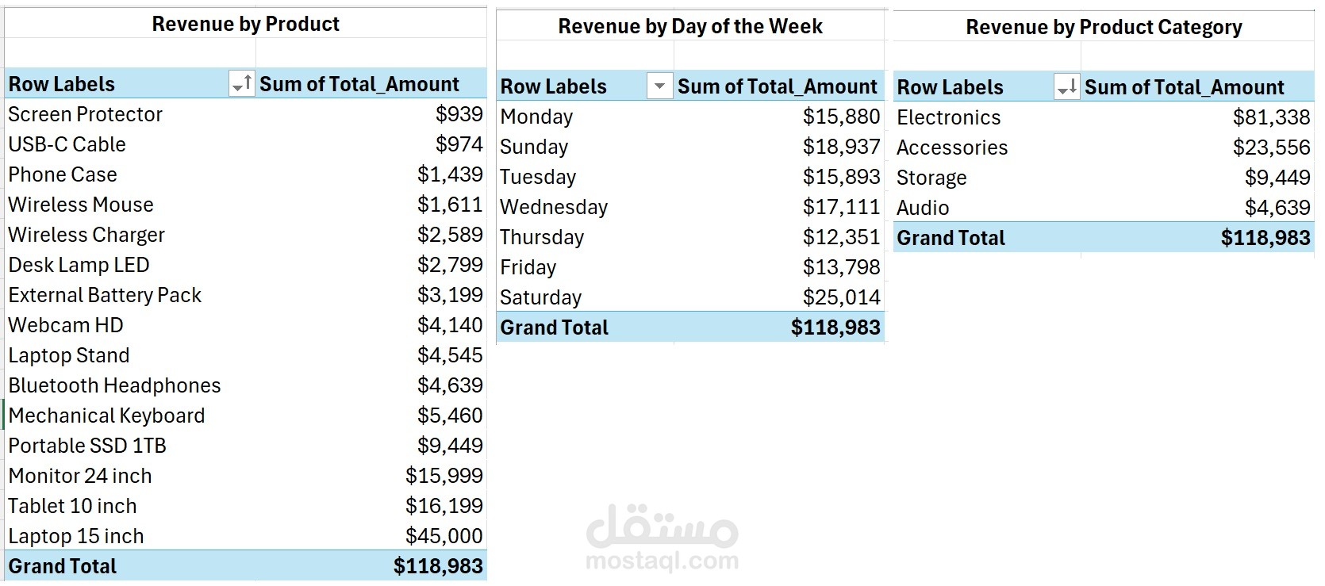Click Sum of Total_Amount header in Day table
Screen dimensions: 1325x586
tap(777, 86)
